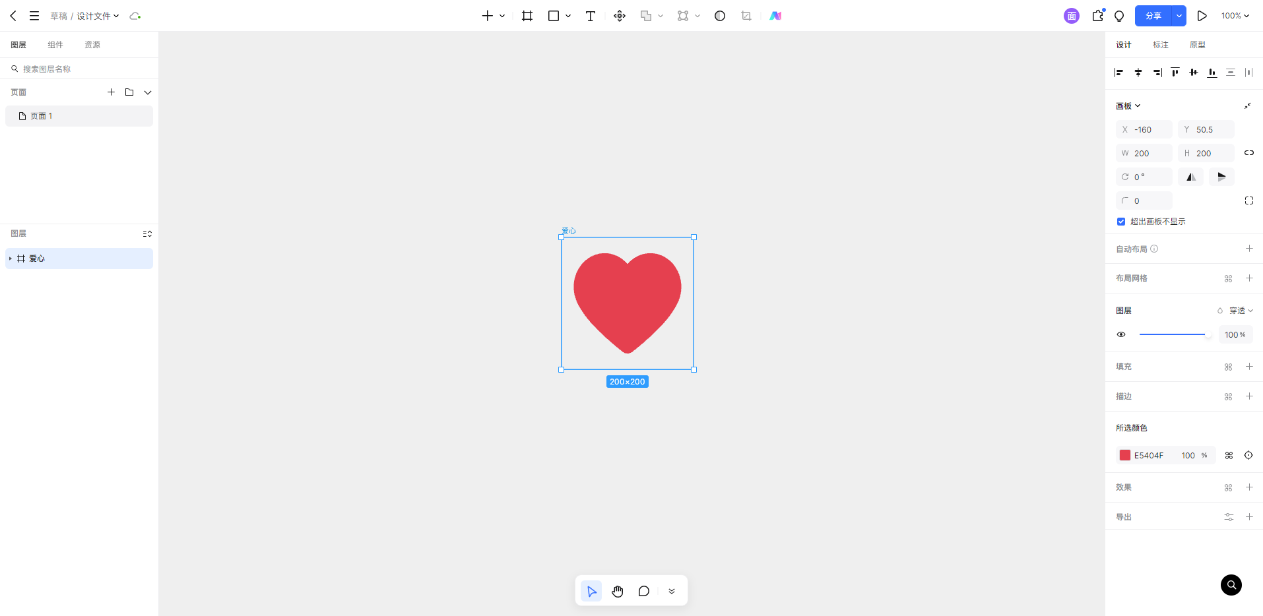Toggle clip content outside artboard checkbox
The image size is (1263, 616).
[x=1121, y=222]
